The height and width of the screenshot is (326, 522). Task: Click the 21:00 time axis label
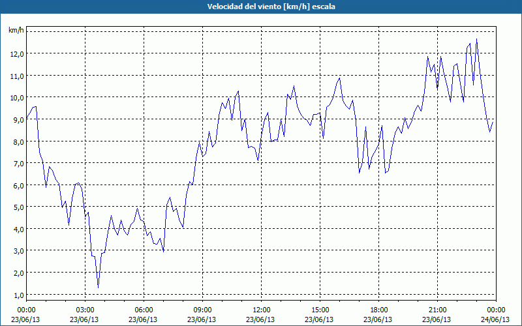(x=437, y=310)
